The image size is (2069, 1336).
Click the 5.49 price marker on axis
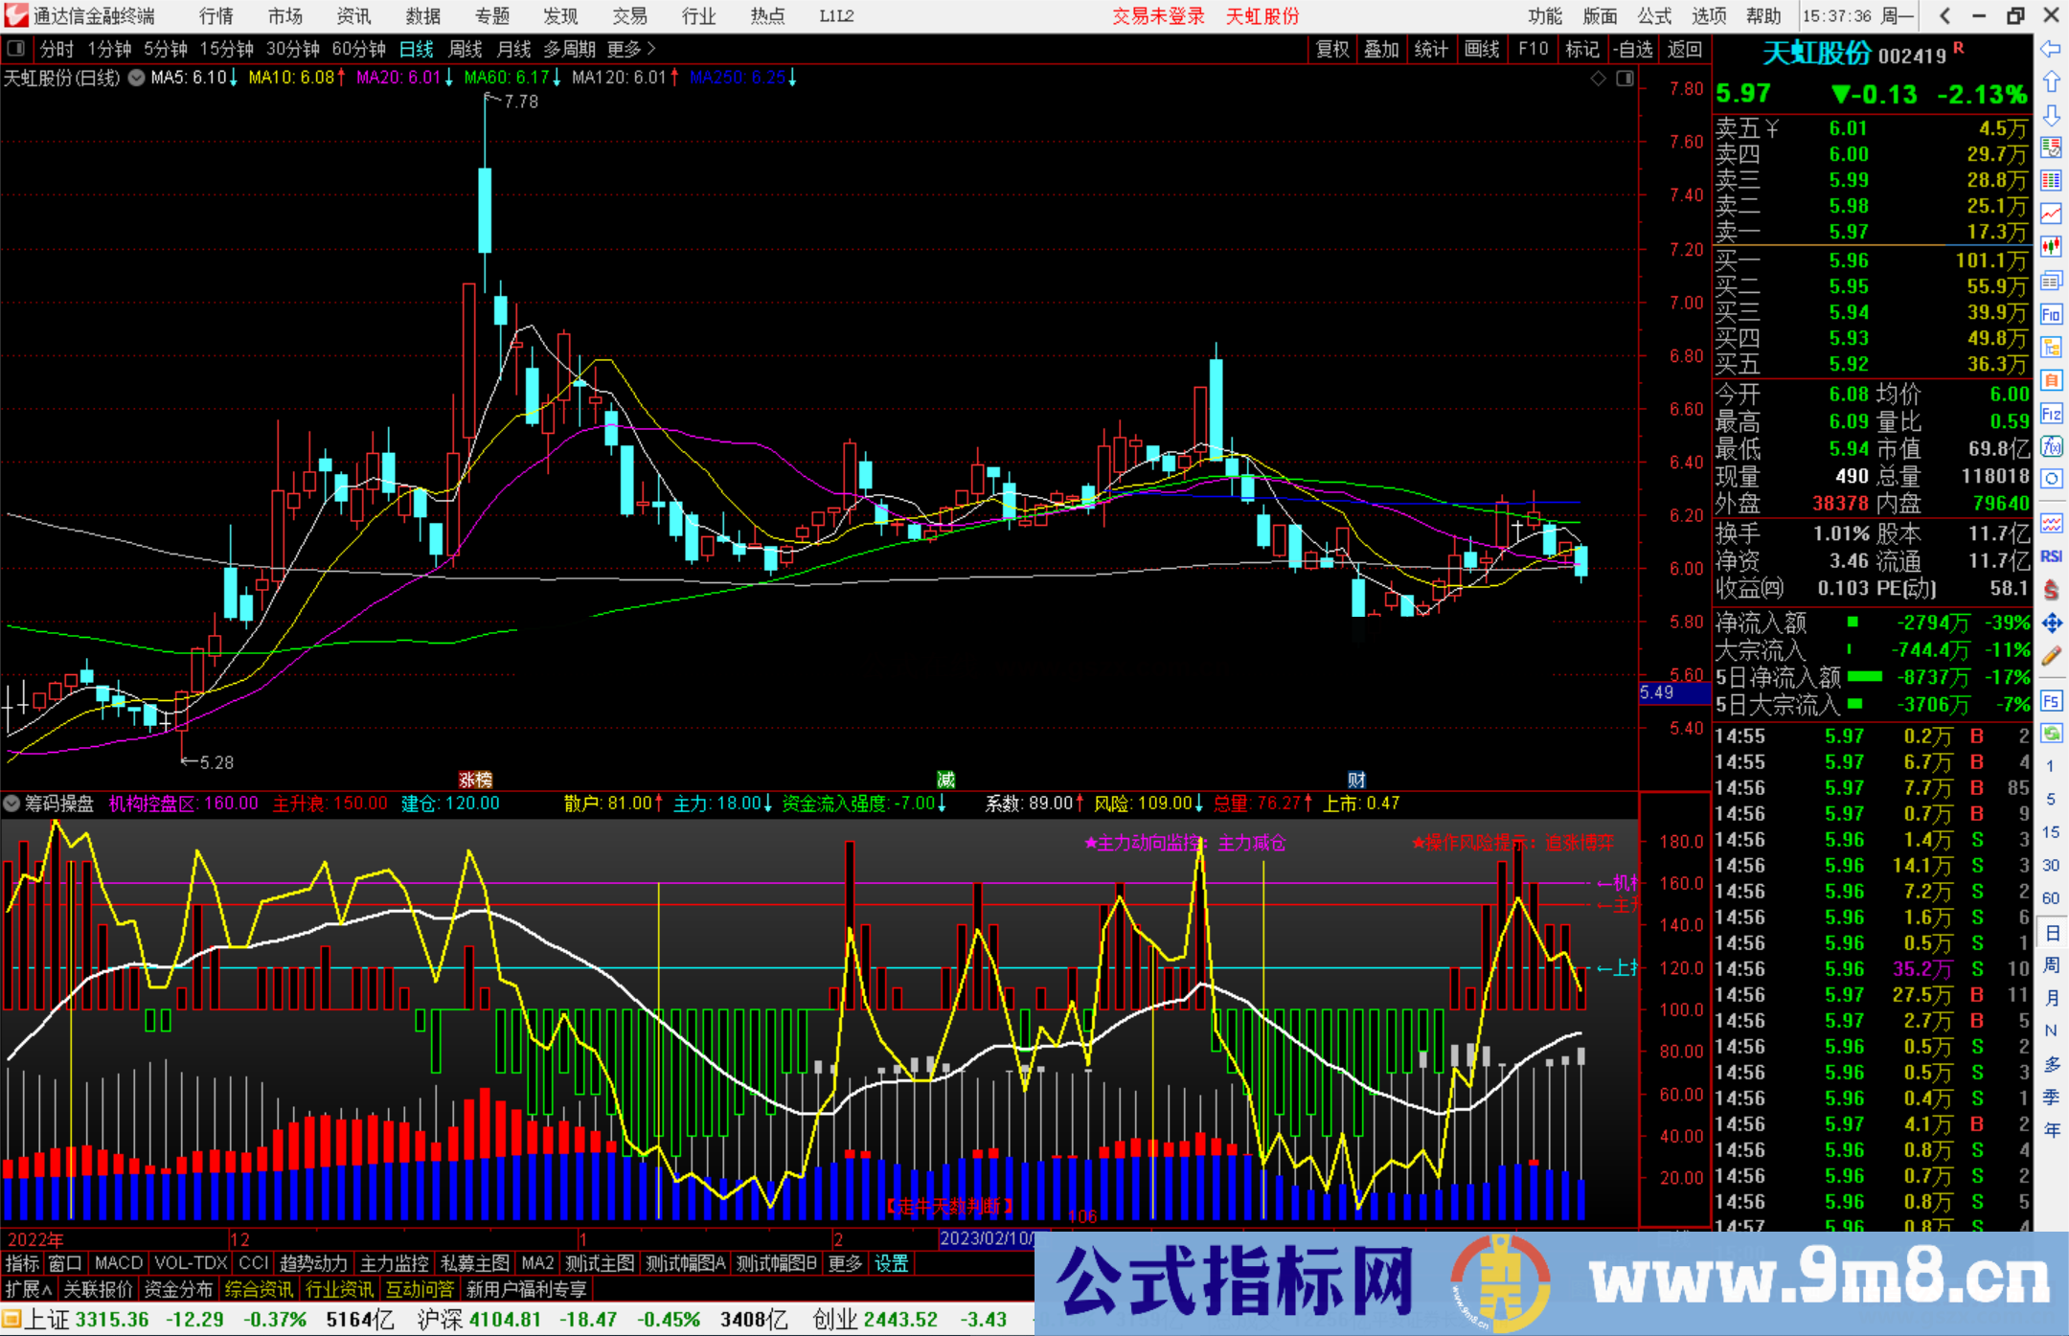[x=1657, y=692]
